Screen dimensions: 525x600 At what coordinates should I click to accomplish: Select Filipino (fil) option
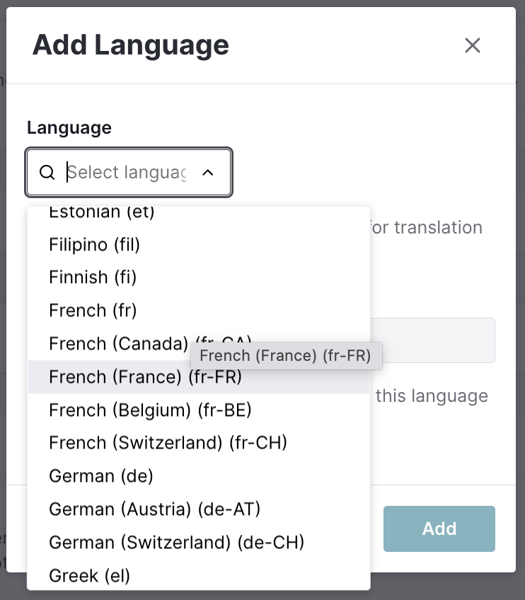pos(199,245)
